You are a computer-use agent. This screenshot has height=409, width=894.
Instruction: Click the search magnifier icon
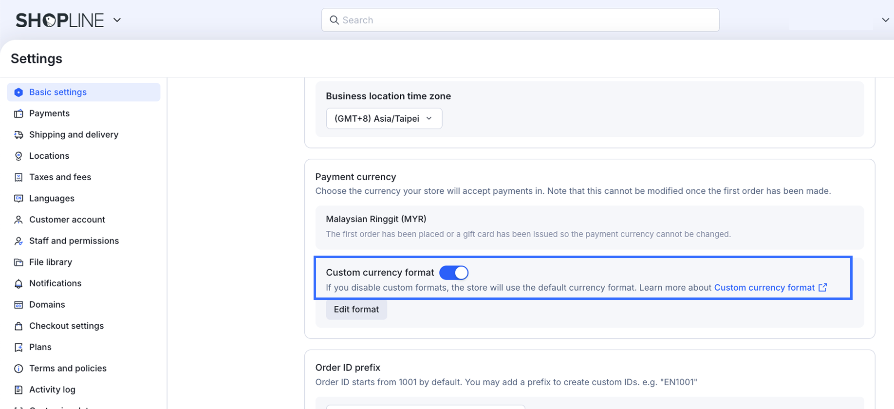tap(334, 20)
